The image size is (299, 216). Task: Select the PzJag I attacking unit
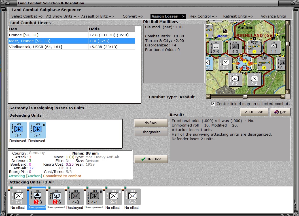tap(56, 197)
